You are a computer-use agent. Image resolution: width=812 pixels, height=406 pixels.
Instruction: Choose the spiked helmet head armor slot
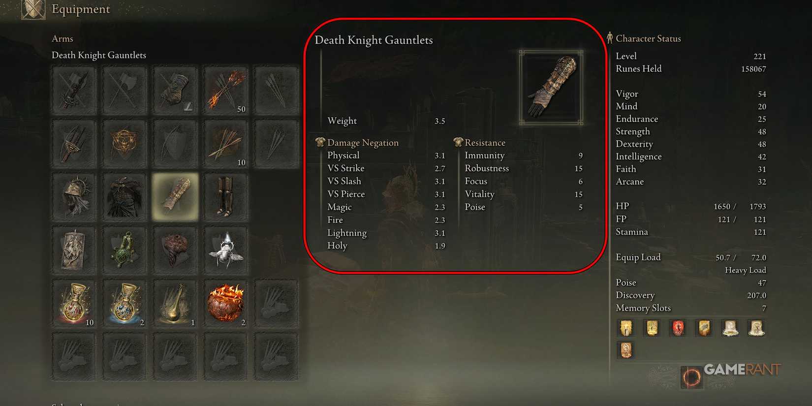coord(74,196)
